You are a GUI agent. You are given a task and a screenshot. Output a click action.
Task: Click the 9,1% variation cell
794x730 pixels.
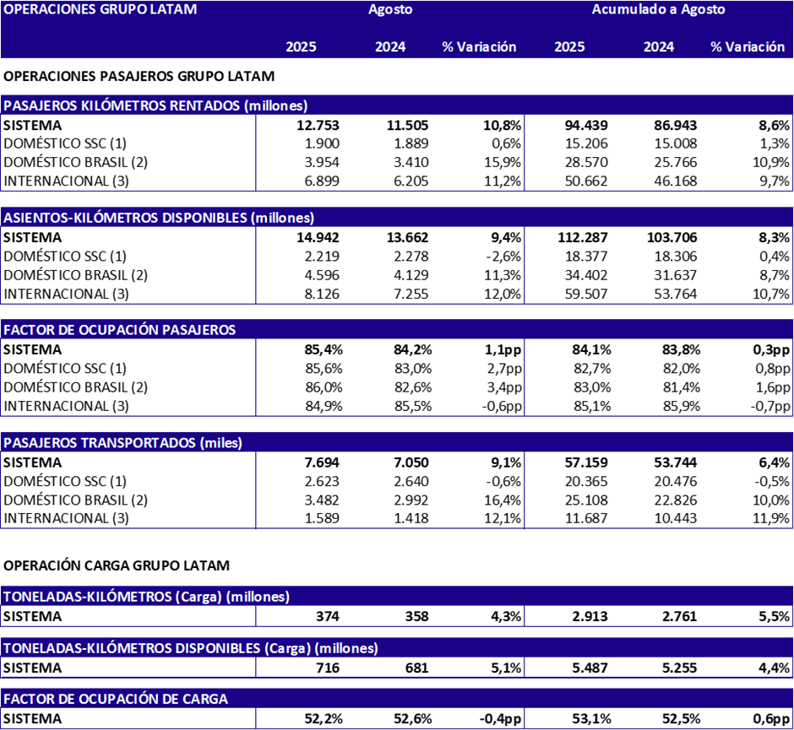click(506, 462)
